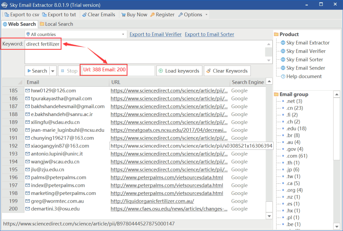Click the Clear Keywords button
The width and height of the screenshot is (343, 231).
227,71
